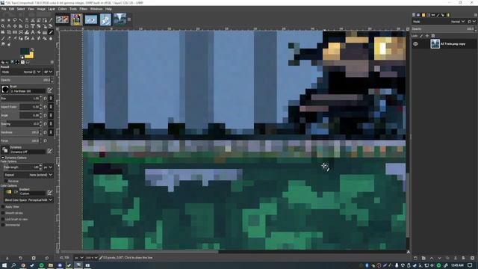Switch to the first image tab thumbnail
Image resolution: width=478 pixels, height=269 pixels.
coord(62,20)
